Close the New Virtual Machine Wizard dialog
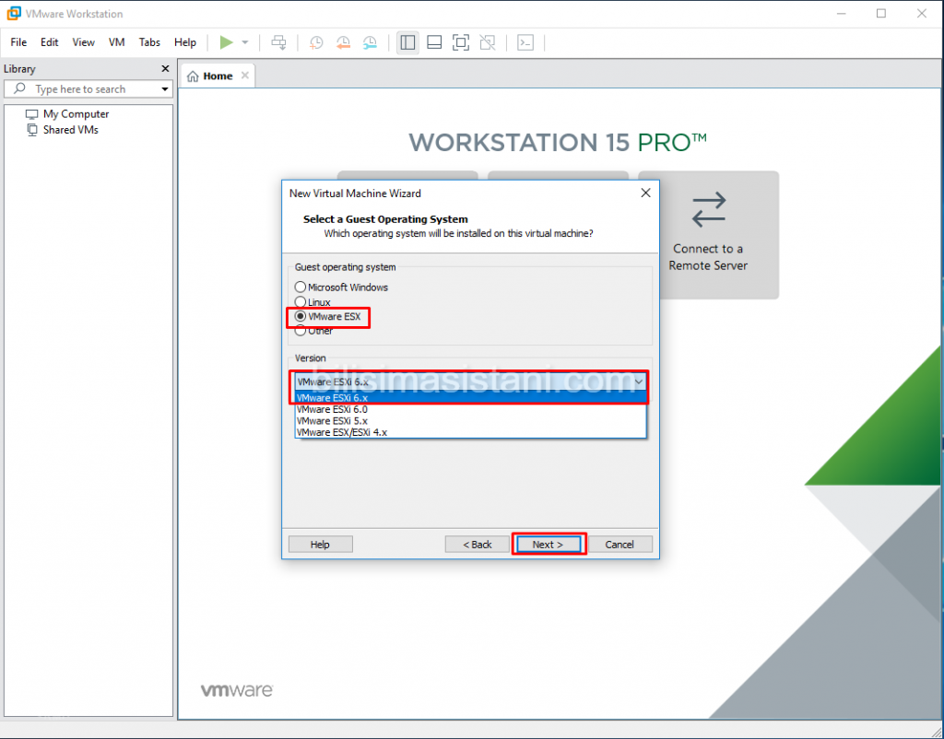The height and width of the screenshot is (739, 944). coord(645,193)
